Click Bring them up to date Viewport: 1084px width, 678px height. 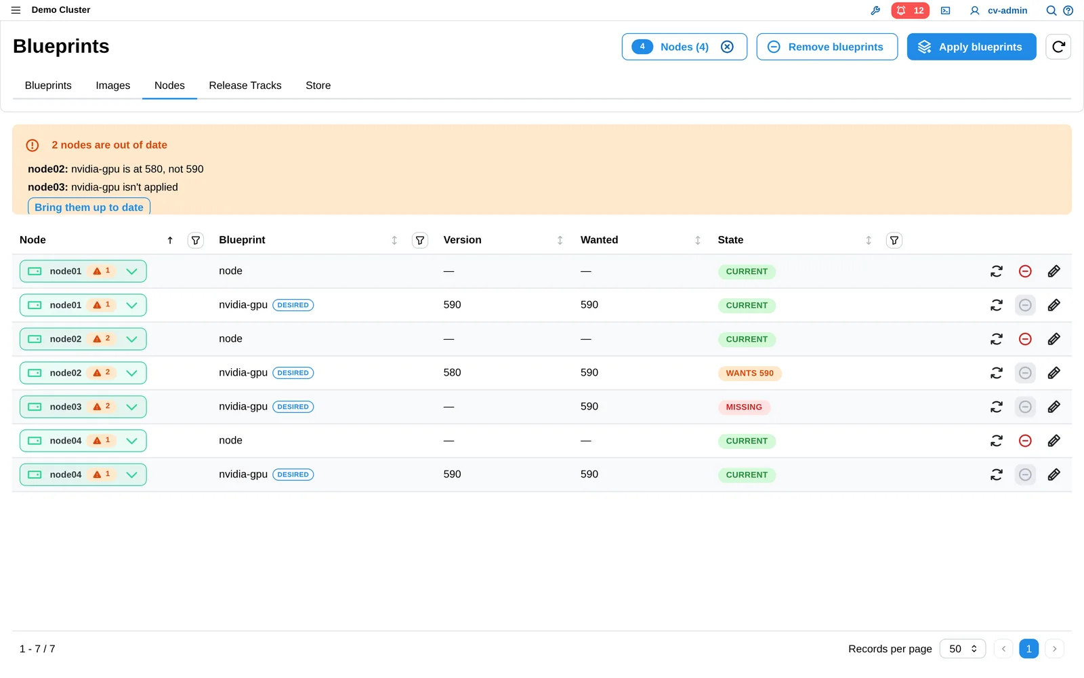click(89, 207)
